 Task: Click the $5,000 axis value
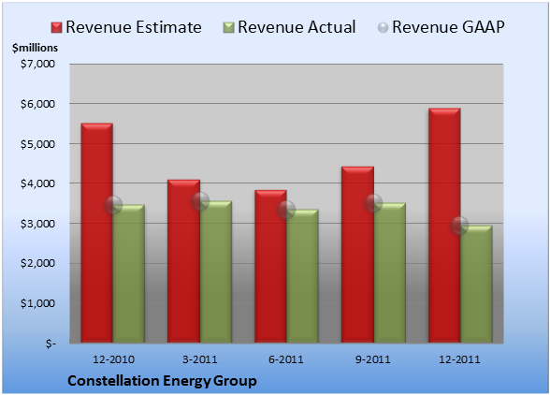37,144
